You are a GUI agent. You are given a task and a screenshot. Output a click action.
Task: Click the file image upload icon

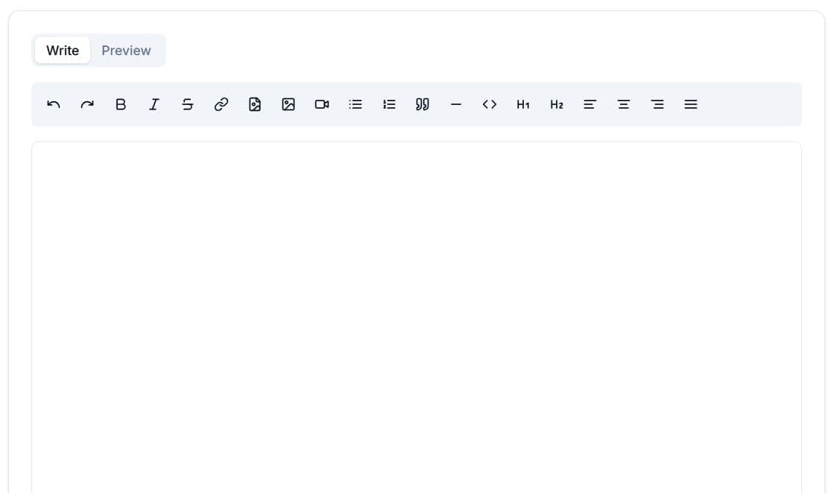[x=255, y=104]
